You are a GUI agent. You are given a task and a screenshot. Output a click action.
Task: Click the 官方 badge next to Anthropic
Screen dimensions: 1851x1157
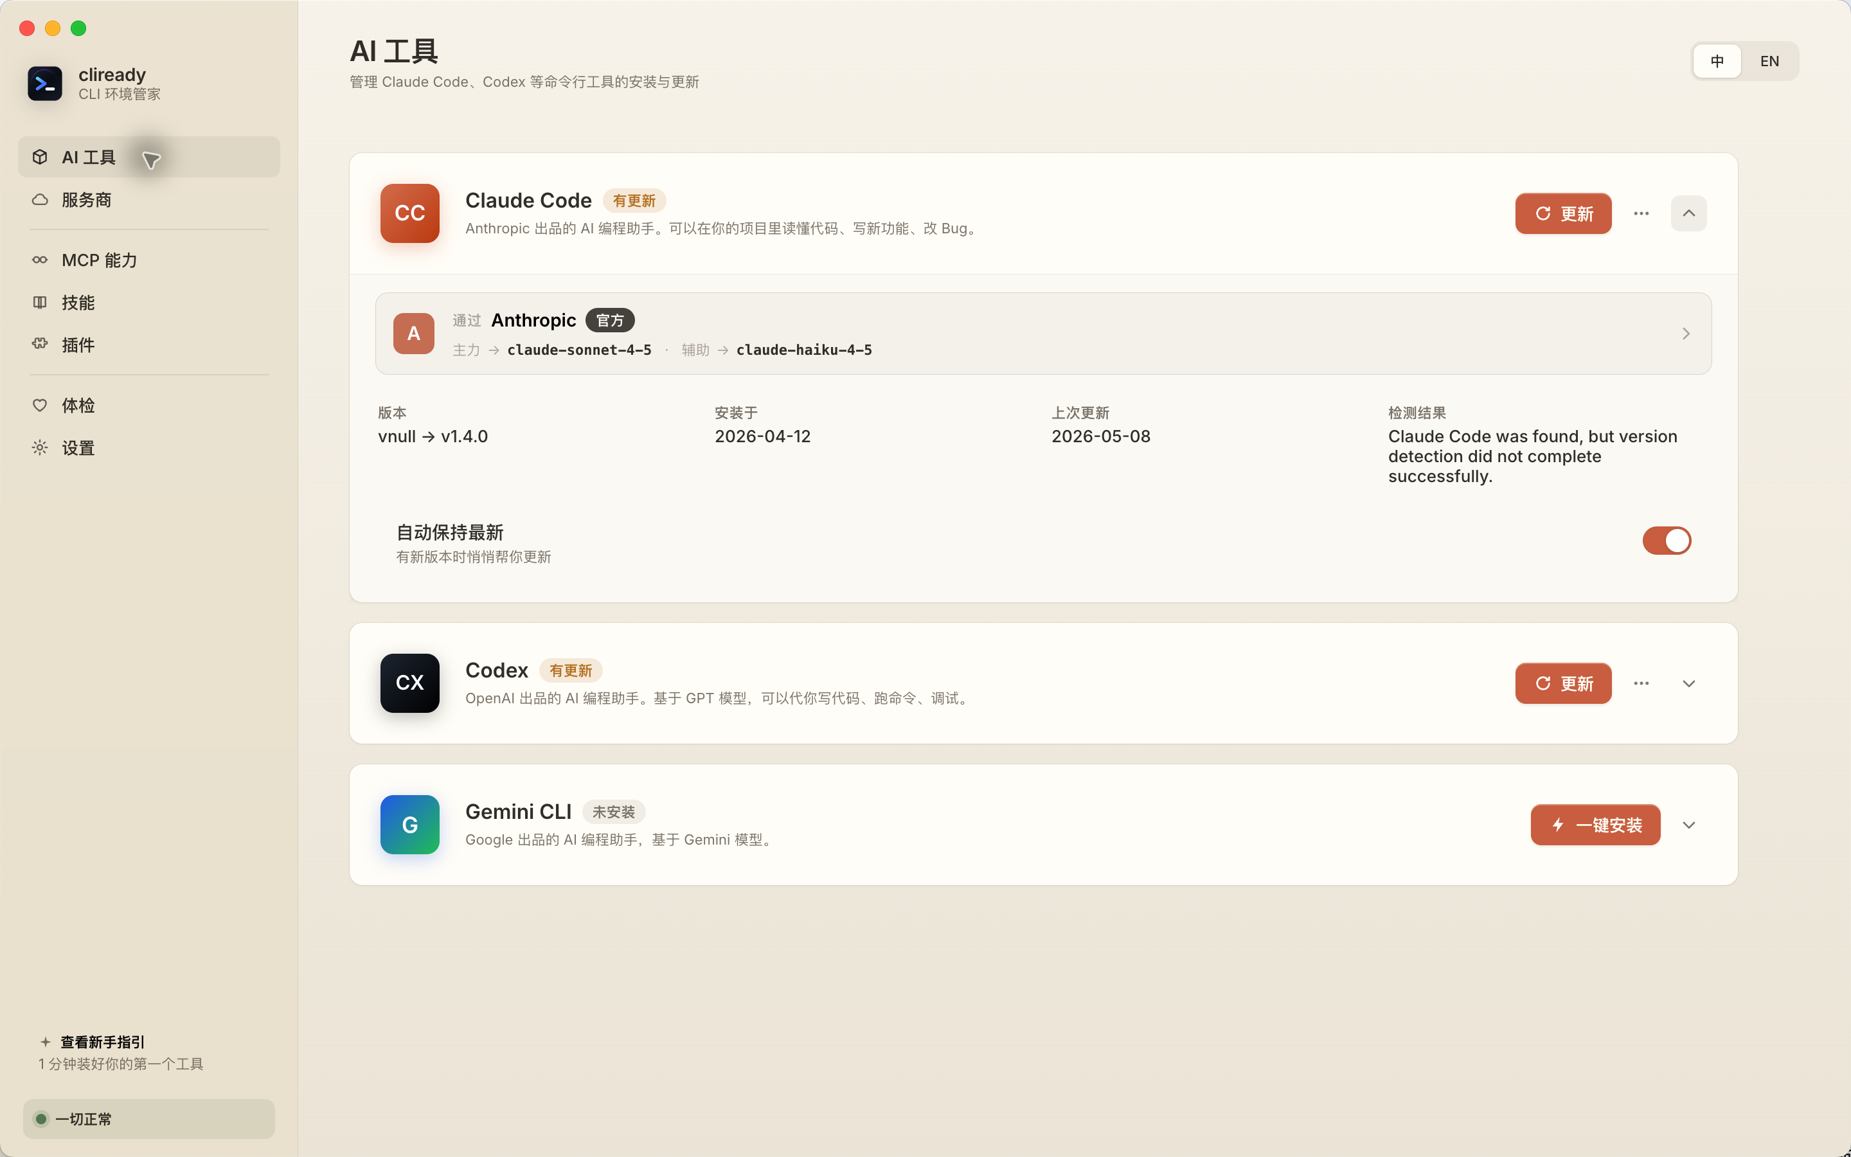pos(609,320)
